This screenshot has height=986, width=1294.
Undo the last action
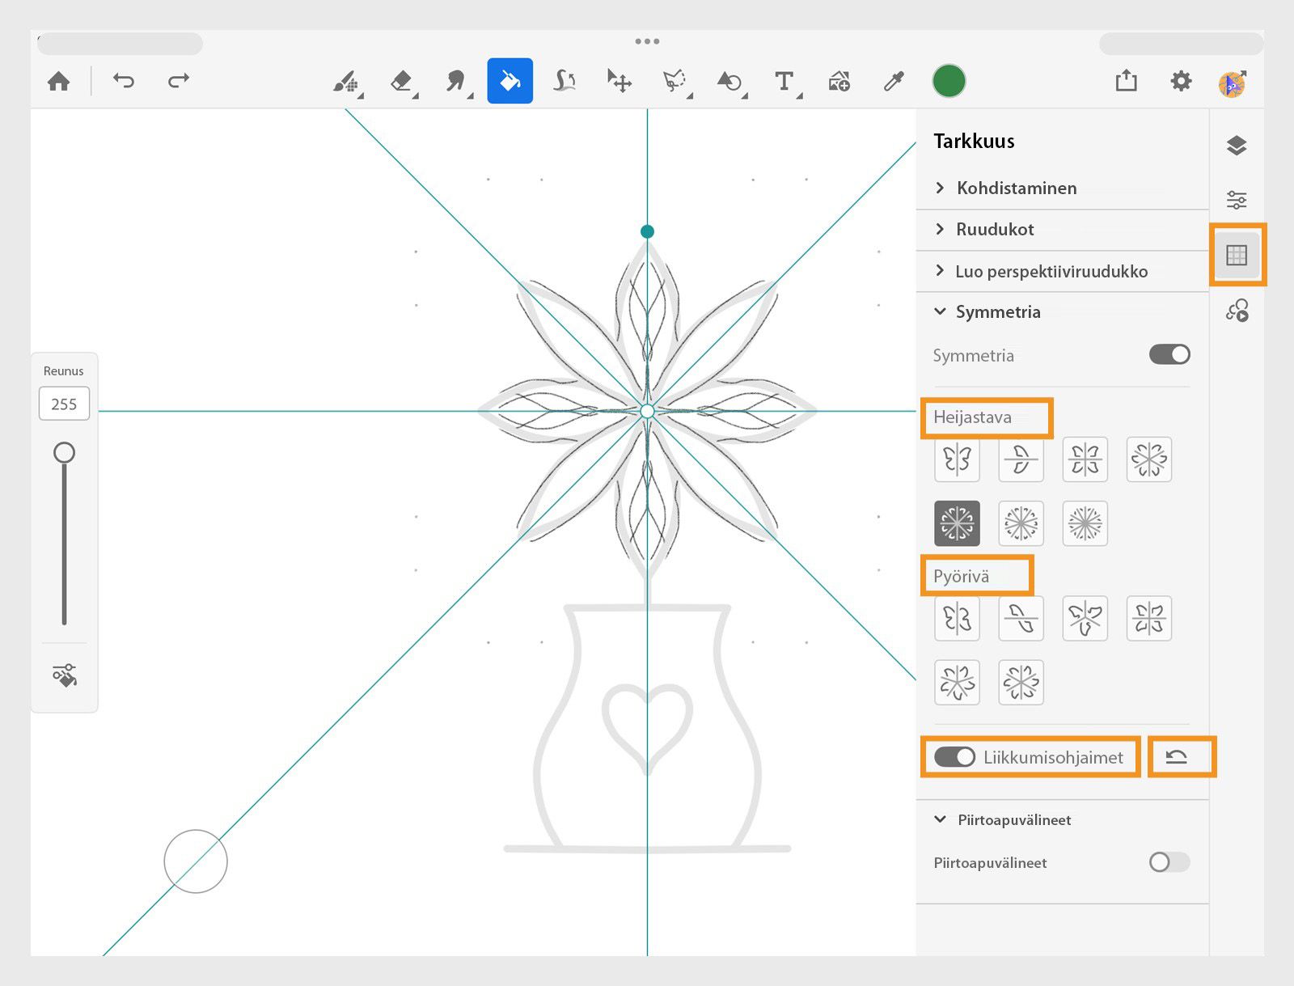click(124, 80)
